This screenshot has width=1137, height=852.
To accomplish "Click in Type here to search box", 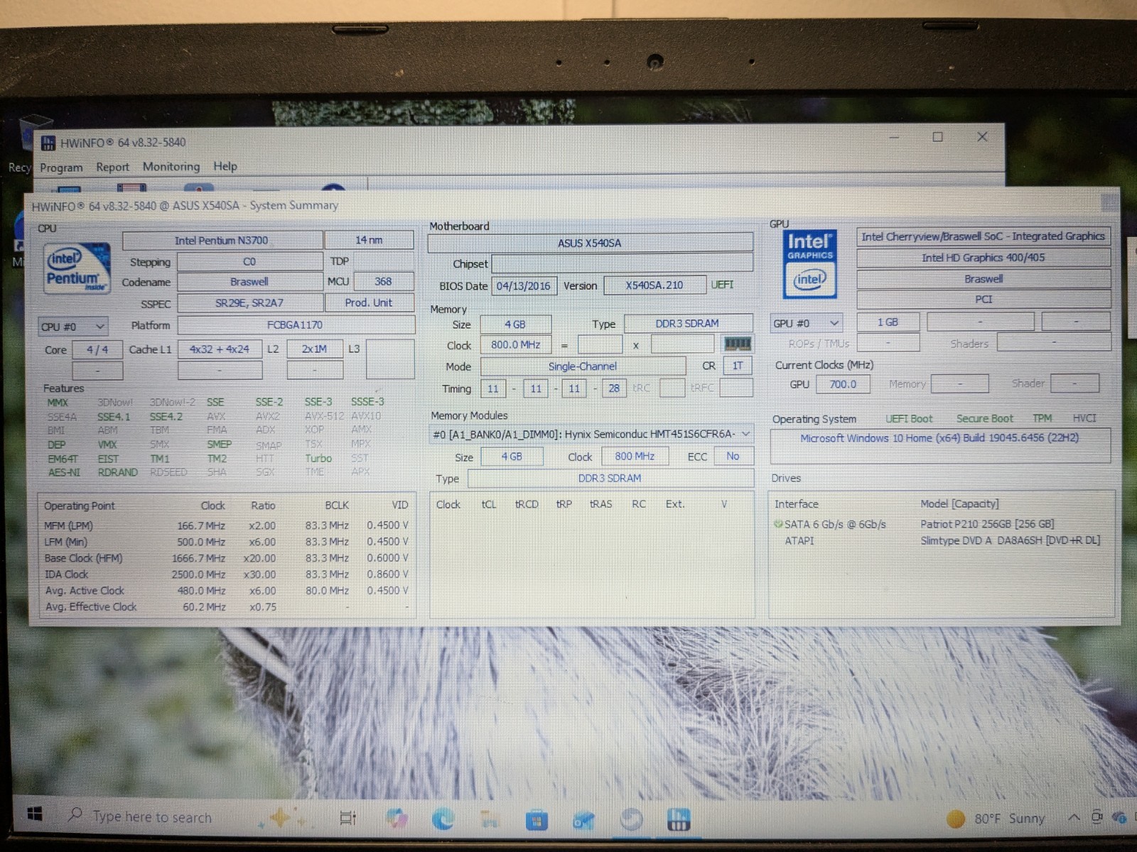I will point(152,816).
